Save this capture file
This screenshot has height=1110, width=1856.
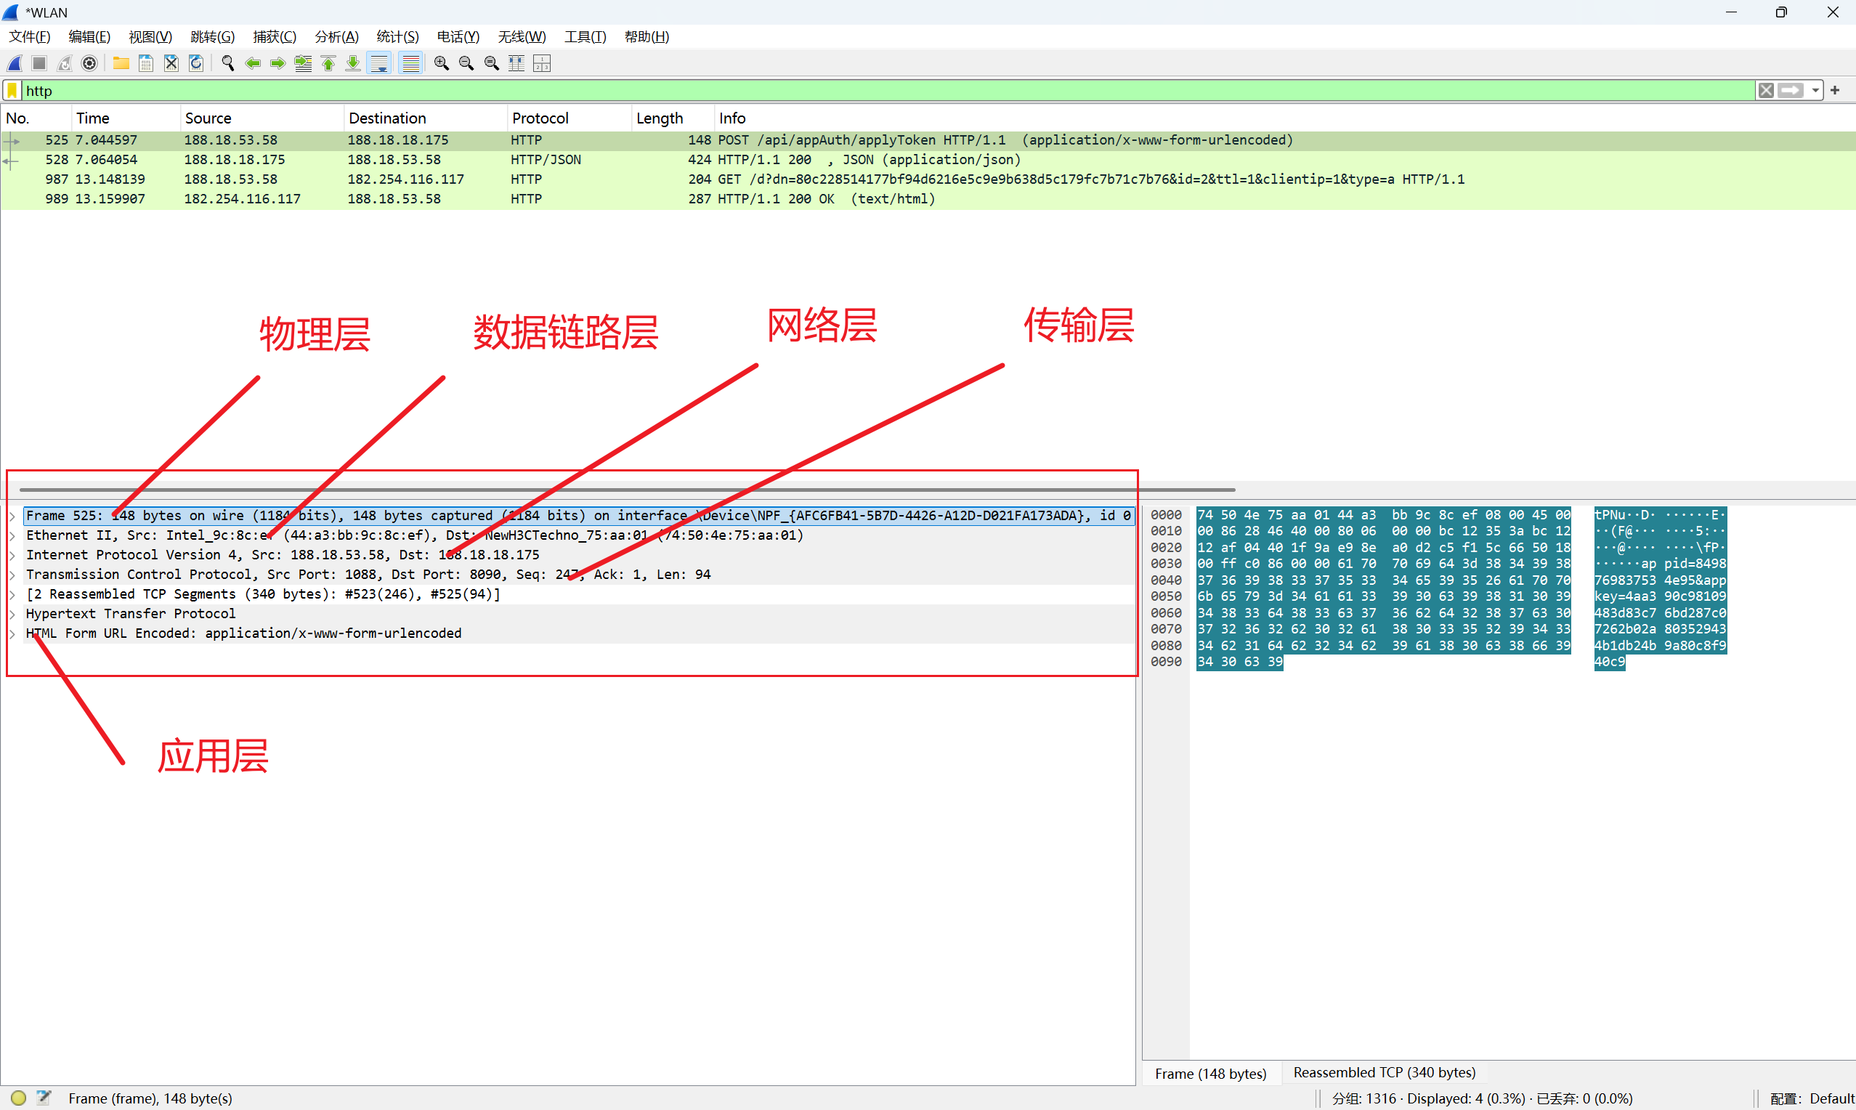click(147, 64)
